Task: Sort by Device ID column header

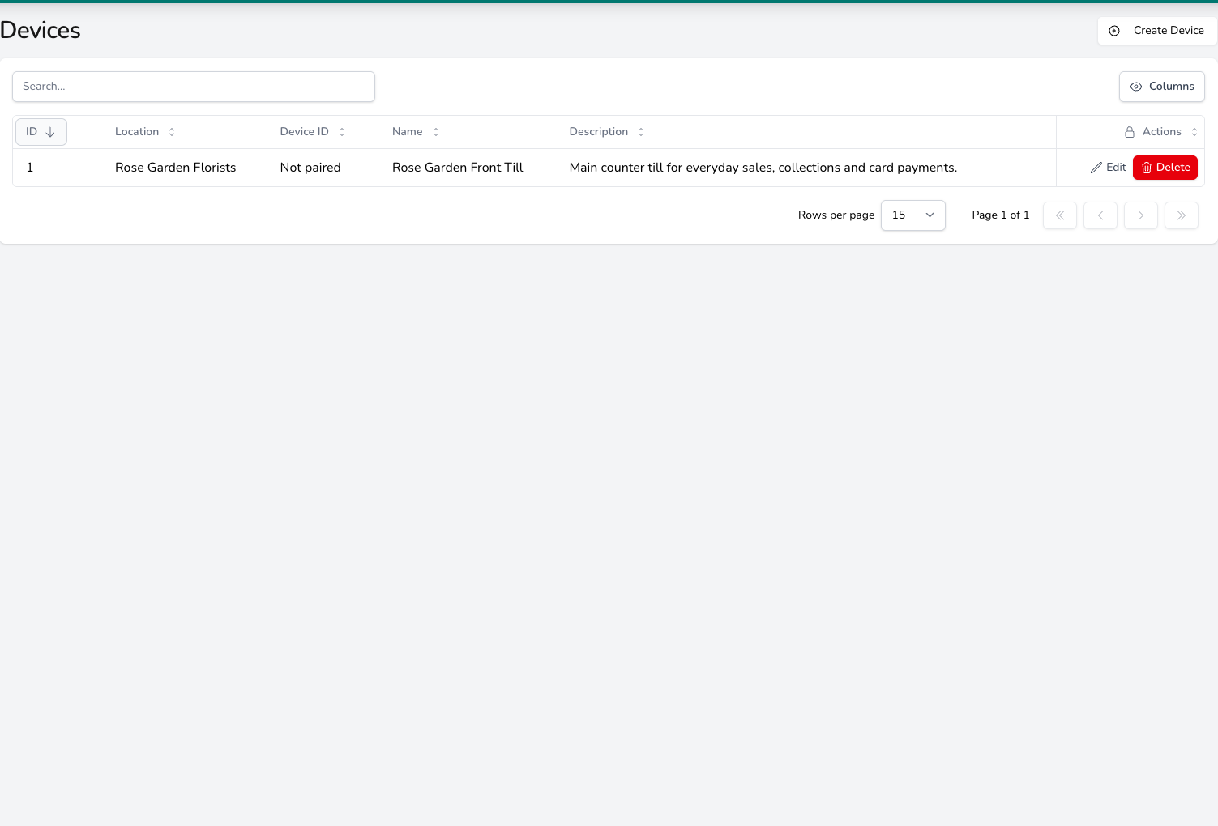Action: pos(313,132)
